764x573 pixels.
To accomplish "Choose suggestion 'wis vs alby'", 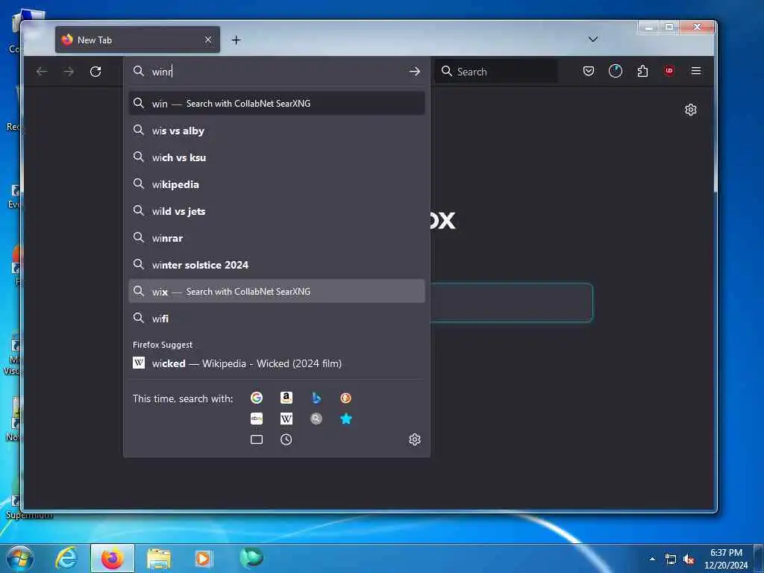I will (x=277, y=131).
